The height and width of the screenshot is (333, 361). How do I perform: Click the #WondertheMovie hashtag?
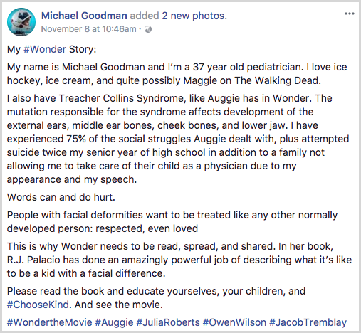[49, 322]
